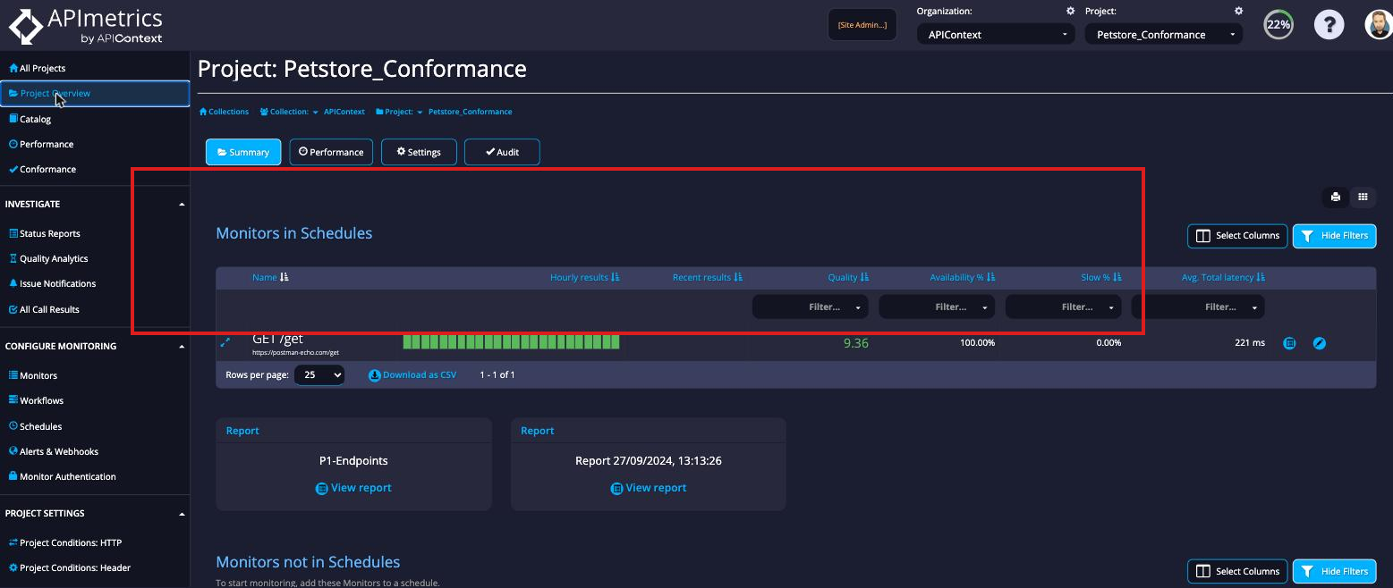Open the Organization settings gear

[x=1070, y=11]
